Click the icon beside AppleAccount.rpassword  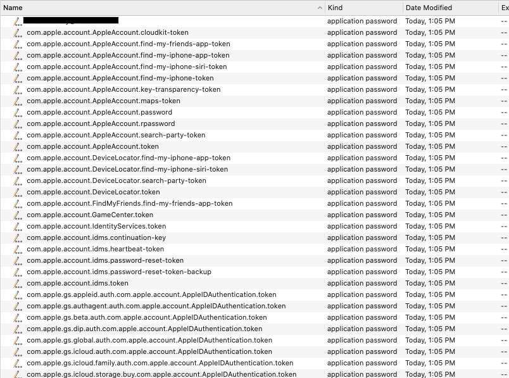tap(18, 123)
